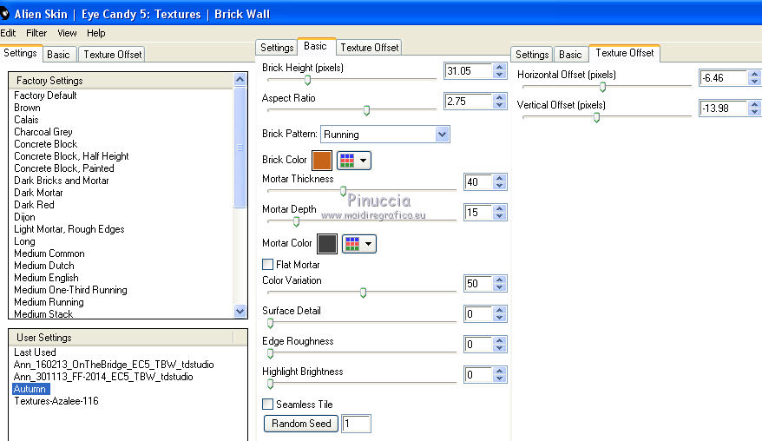Select the Medium Dutch preset
This screenshot has height=441, width=762.
pos(44,266)
